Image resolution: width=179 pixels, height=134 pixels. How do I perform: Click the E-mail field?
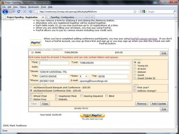104,81
